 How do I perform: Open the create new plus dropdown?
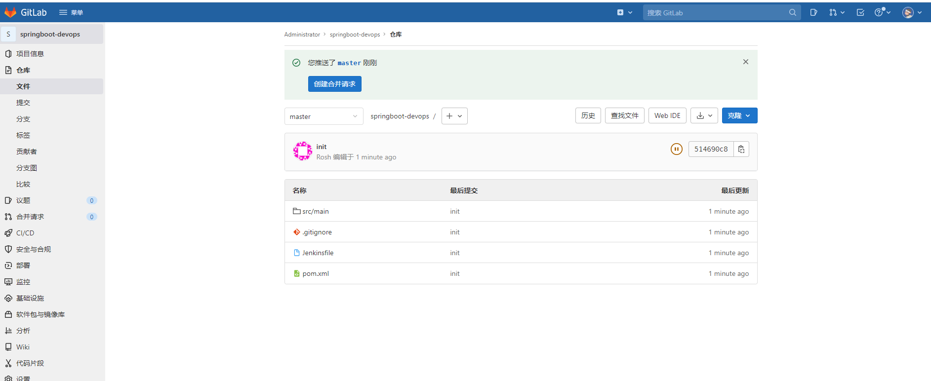tap(625, 12)
